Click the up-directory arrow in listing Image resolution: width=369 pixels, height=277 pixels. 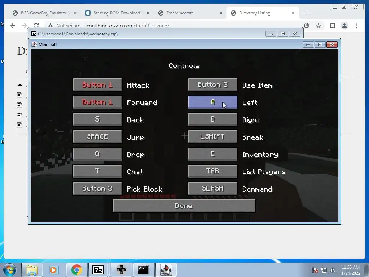(20, 85)
